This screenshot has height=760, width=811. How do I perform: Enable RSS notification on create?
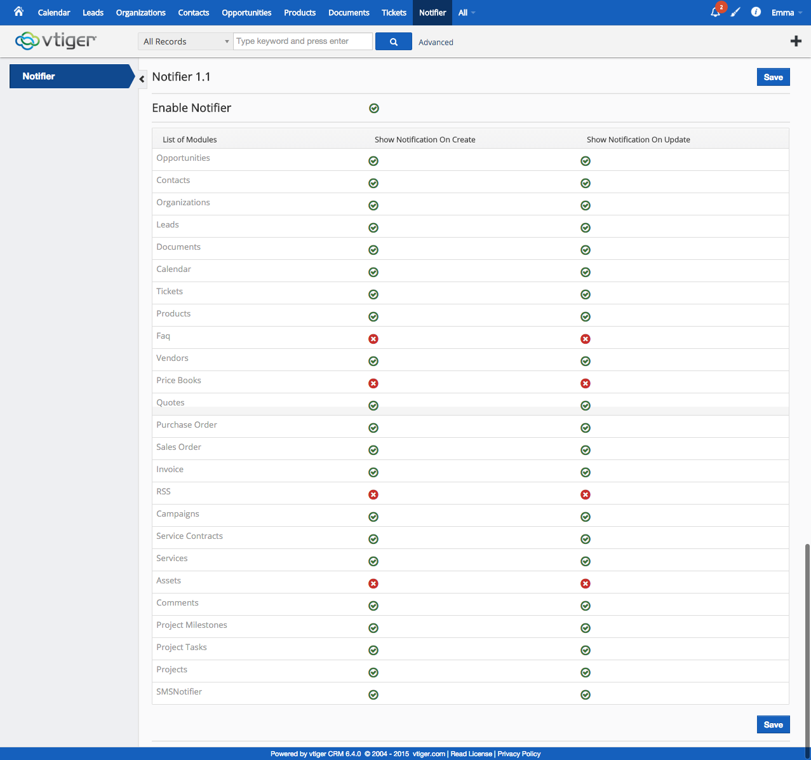pos(373,495)
